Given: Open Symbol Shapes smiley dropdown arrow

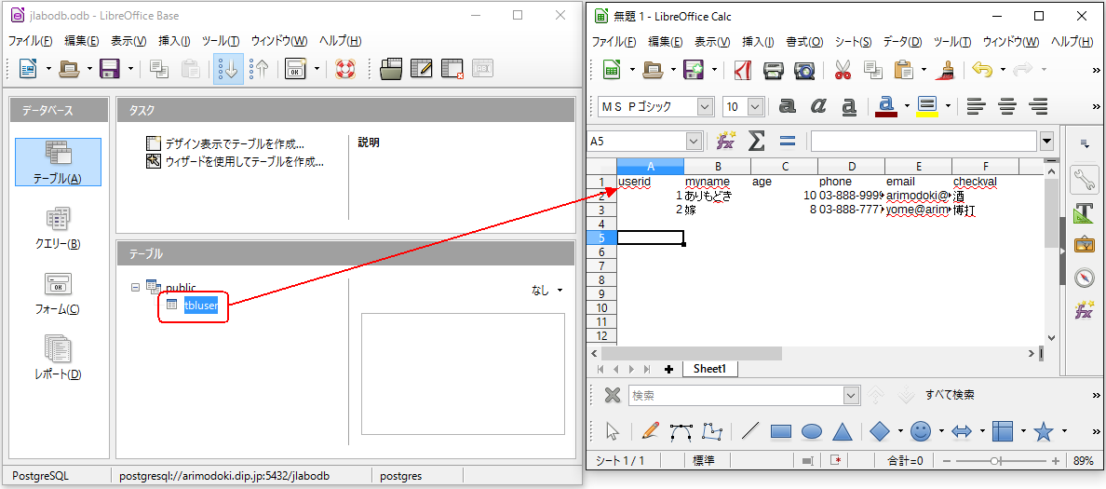Looking at the screenshot, I should [941, 431].
